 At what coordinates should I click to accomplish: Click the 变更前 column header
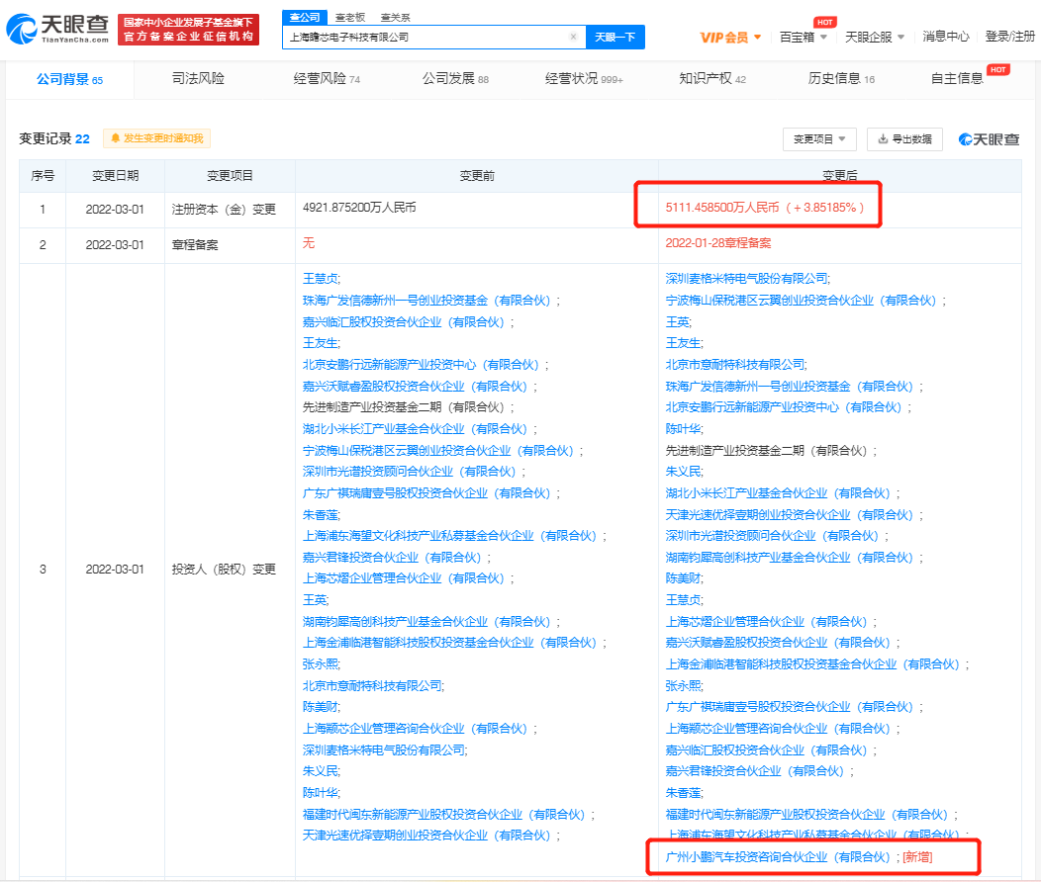477,176
